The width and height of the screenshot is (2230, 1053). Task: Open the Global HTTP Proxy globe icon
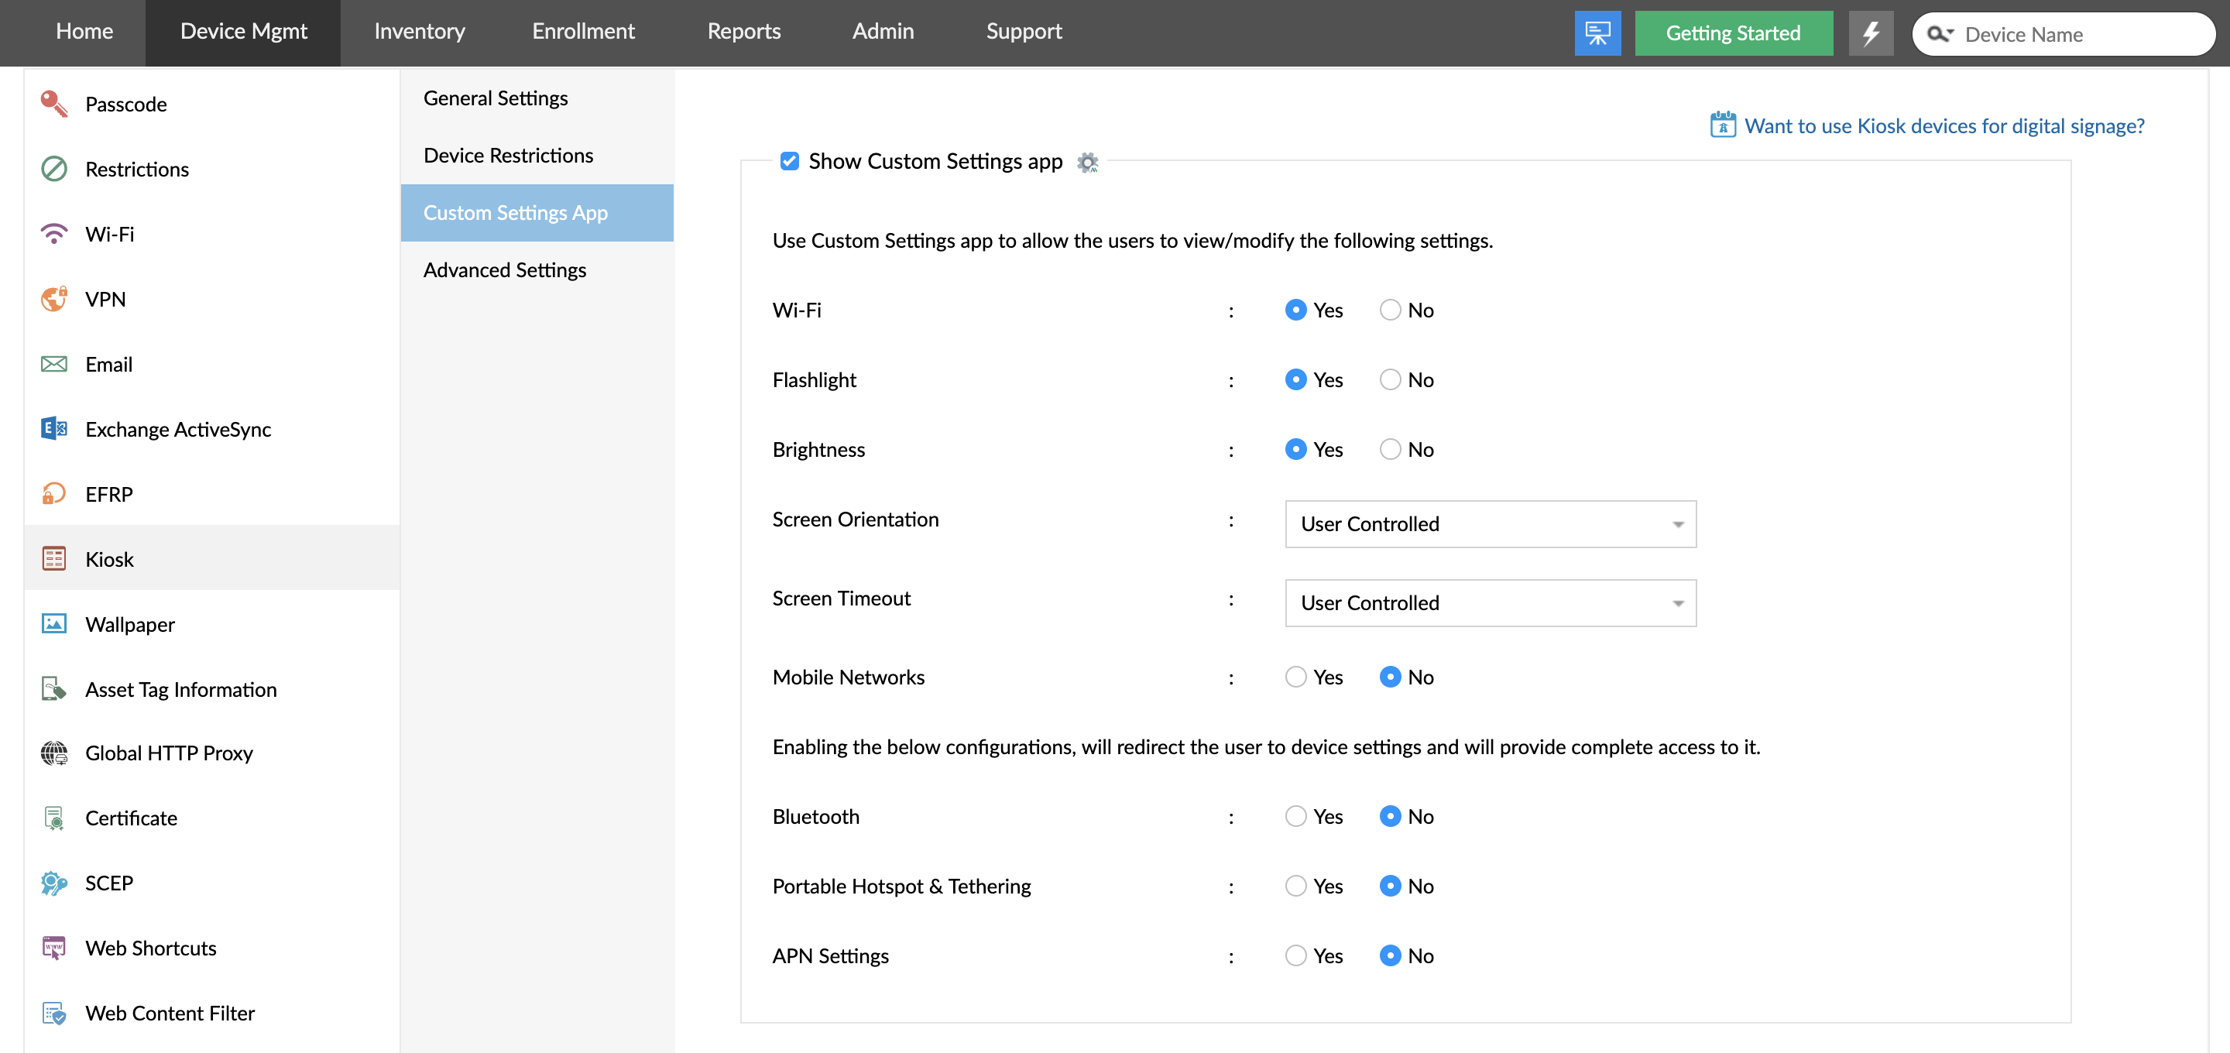pos(53,753)
